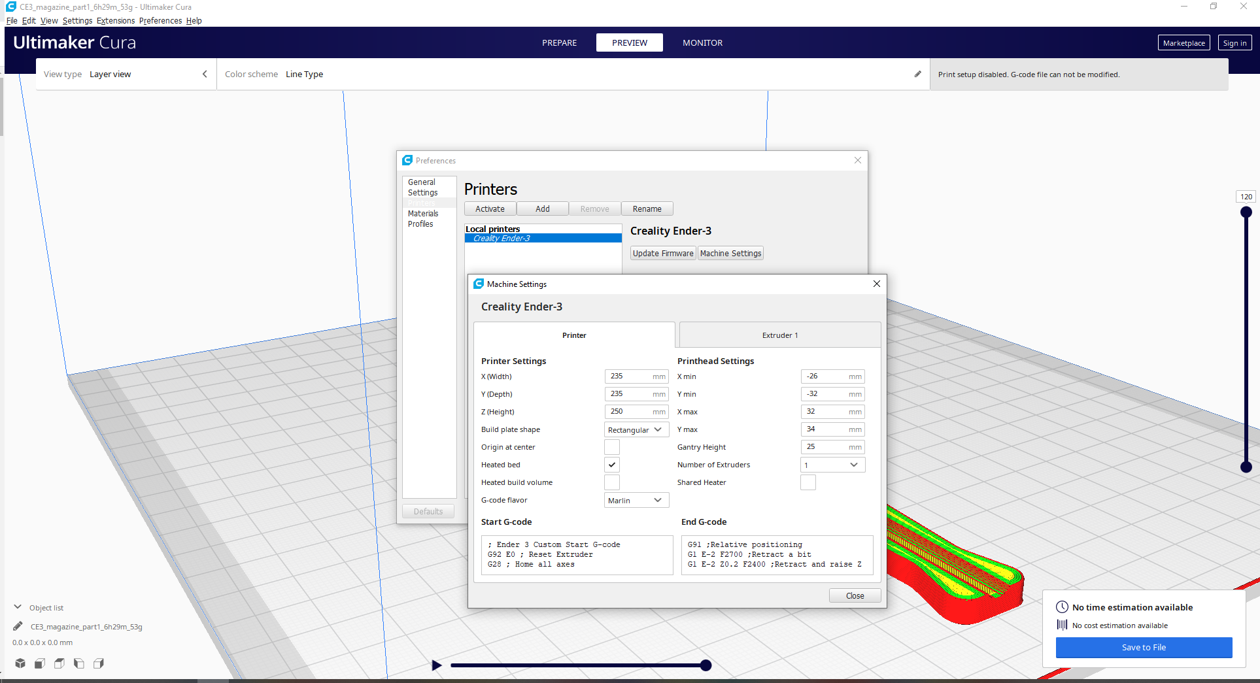The height and width of the screenshot is (683, 1260).
Task: Open the Build plate shape dropdown
Action: pos(636,429)
